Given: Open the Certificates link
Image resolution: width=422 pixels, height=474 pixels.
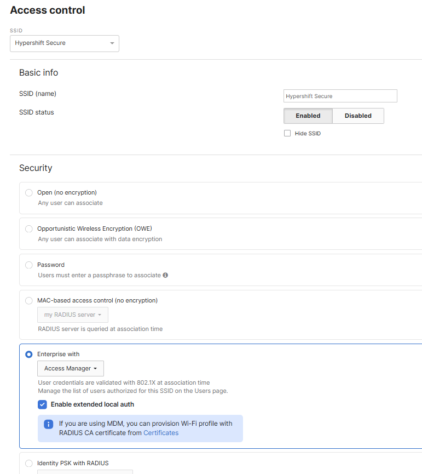Looking at the screenshot, I should tap(161, 433).
